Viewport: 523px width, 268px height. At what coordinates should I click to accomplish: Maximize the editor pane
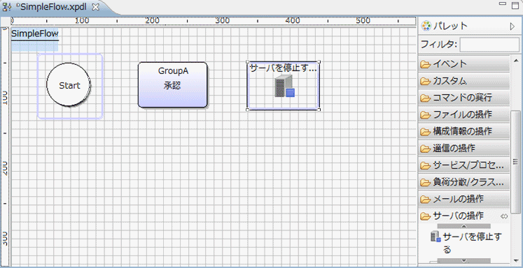point(515,6)
